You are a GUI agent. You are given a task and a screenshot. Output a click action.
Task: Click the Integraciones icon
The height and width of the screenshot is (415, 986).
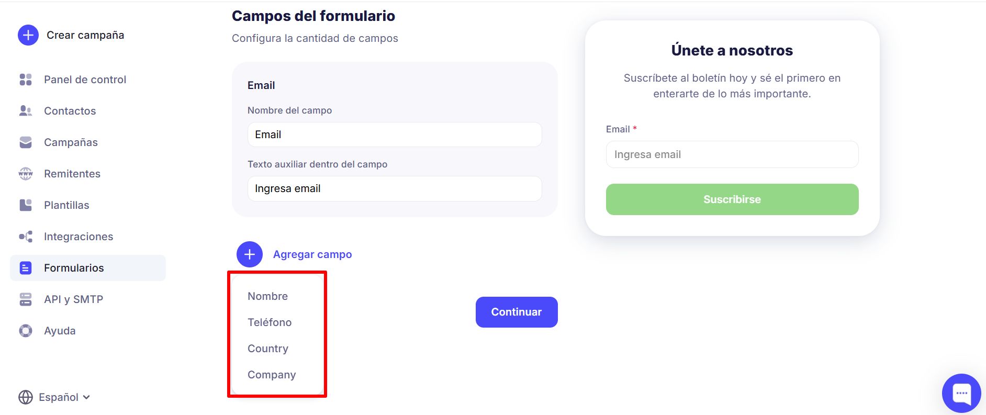(26, 237)
